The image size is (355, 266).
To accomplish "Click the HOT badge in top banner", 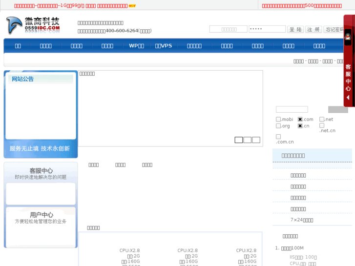I will (x=132, y=6).
